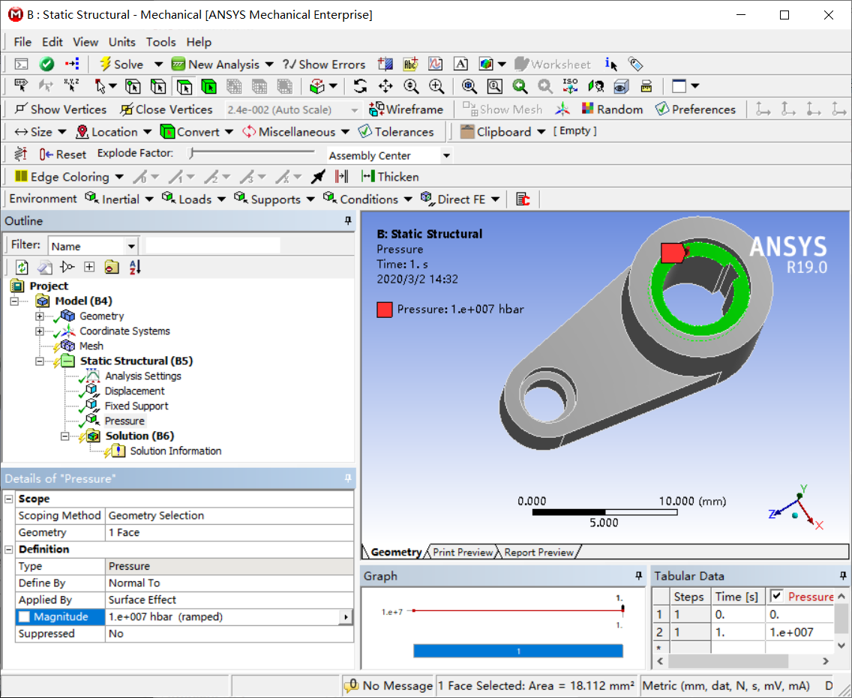This screenshot has height=698, width=852.
Task: Open the Edit menu
Action: [52, 42]
